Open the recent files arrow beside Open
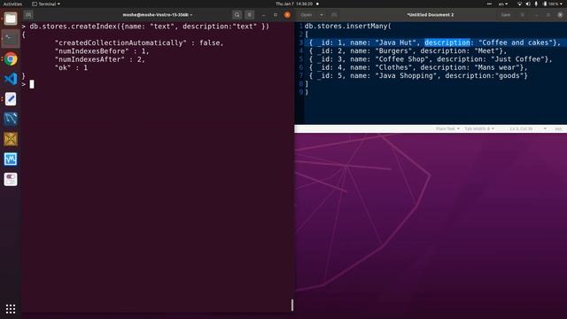The height and width of the screenshot is (319, 567). click(322, 15)
